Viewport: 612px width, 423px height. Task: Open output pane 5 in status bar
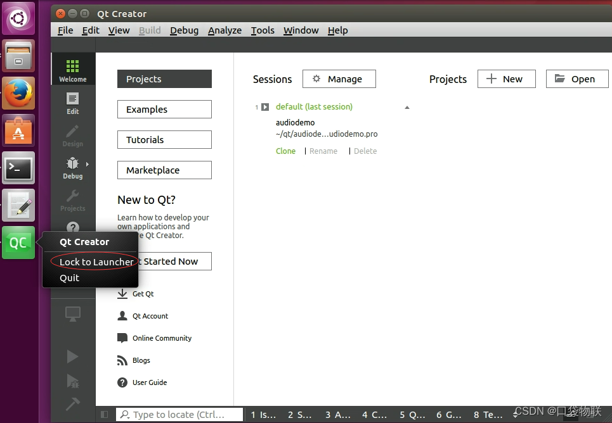pos(412,415)
